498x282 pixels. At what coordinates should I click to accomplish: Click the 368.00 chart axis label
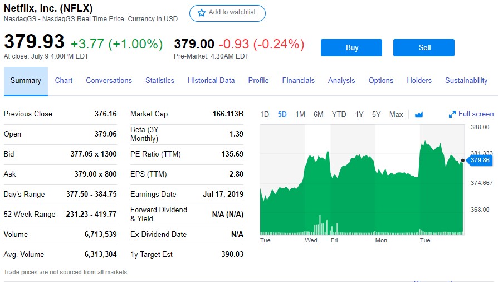point(480,210)
